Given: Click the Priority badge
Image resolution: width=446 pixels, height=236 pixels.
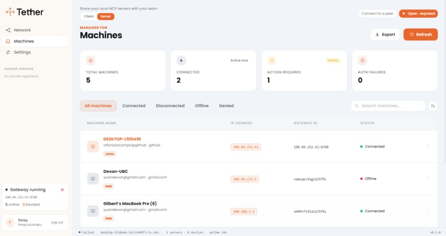Looking at the screenshot, I should [x=333, y=60].
